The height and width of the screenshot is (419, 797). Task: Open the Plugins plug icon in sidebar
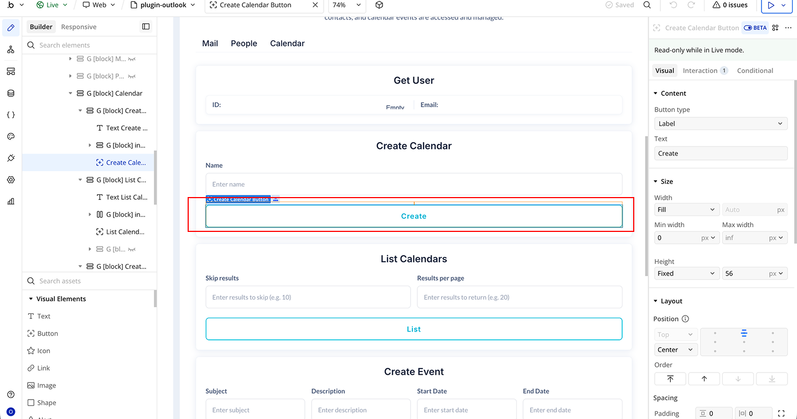point(11,158)
